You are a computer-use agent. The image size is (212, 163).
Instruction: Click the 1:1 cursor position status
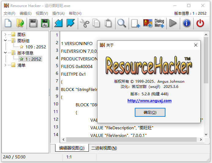(69, 157)
